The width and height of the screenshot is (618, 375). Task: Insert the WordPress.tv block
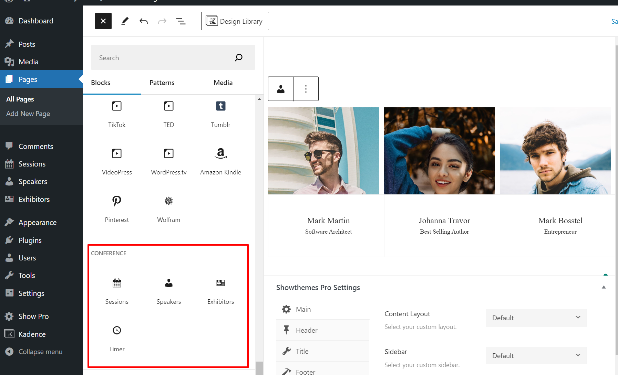[x=169, y=162]
